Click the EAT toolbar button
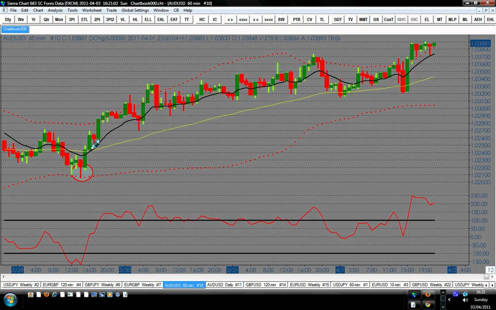The width and height of the screenshot is (496, 310). pos(174,20)
